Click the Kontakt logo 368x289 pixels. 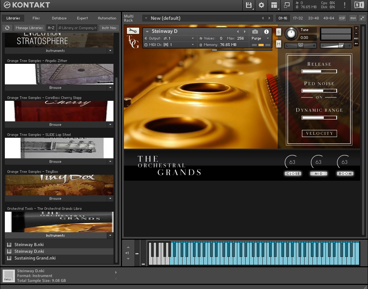pyautogui.click(x=27, y=5)
